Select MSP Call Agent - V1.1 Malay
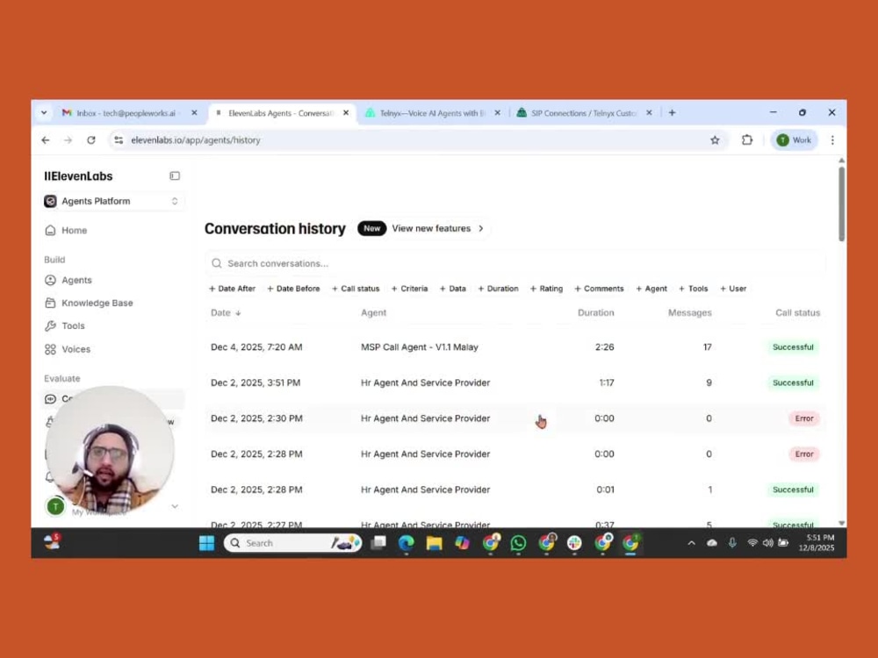Screen dimensions: 878x658 (x=420, y=347)
